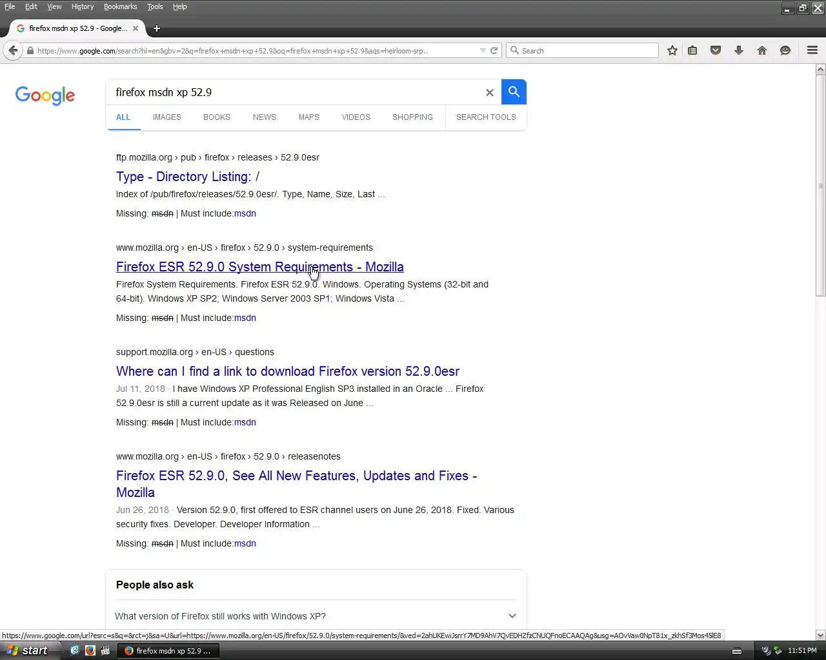Open 'Firefox ESR 52.9.0, See All New Features' result

(x=296, y=484)
